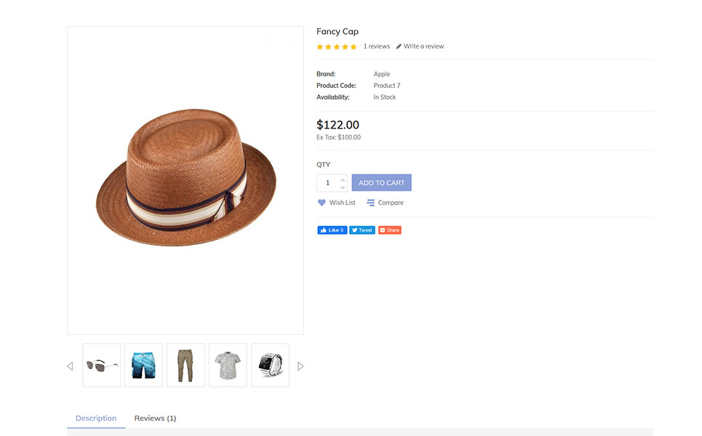Image resolution: width=702 pixels, height=436 pixels.
Task: Click the pencil icon beside Write a review
Action: (x=399, y=47)
